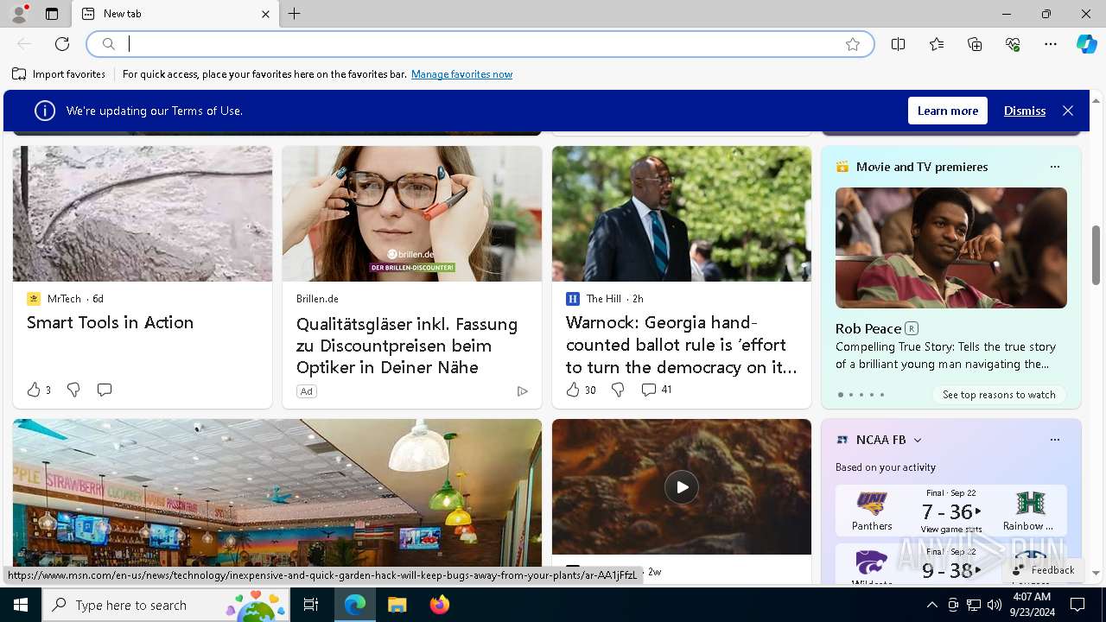Select the New tab tab
Image resolution: width=1106 pixels, height=622 pixels.
175,14
